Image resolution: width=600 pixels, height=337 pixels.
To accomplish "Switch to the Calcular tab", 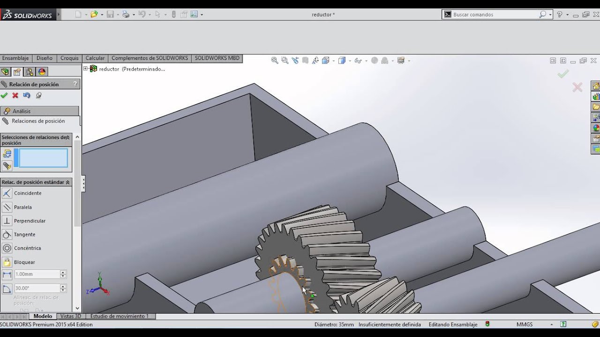I will coord(95,58).
